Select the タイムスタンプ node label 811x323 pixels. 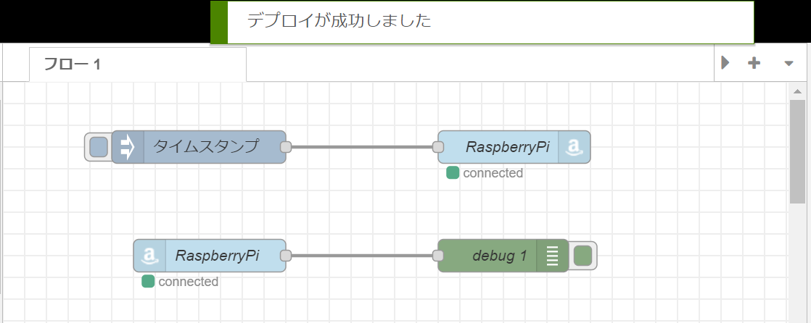(x=205, y=146)
